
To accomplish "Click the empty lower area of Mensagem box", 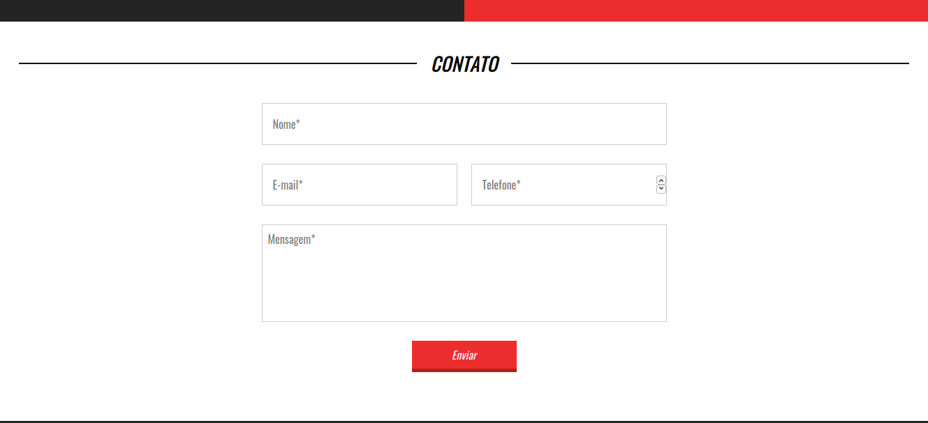I will pos(464,293).
